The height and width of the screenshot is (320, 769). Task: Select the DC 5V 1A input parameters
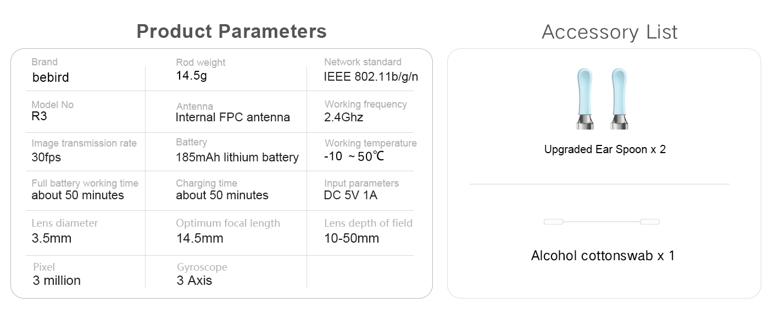[350, 195]
